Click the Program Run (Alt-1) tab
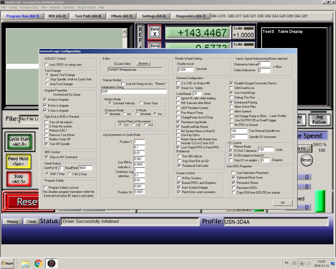The image size is (336, 269). click(23, 16)
